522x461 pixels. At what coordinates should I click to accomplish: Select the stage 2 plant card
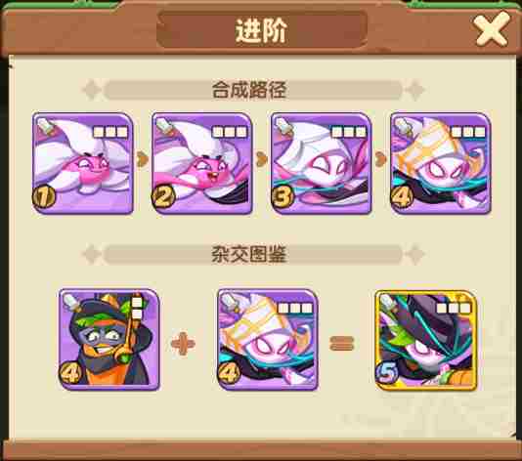click(x=202, y=163)
